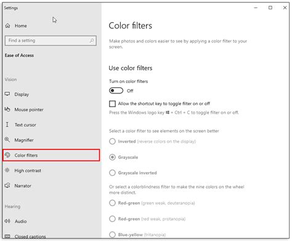Click the Use color filters heading
The width and height of the screenshot is (292, 241).
(131, 68)
